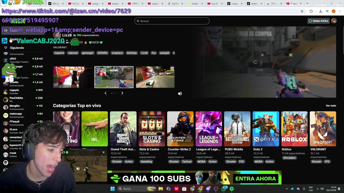The image size is (344, 193).
Task: Open Spotify from the taskbar
Action: click(x=232, y=189)
